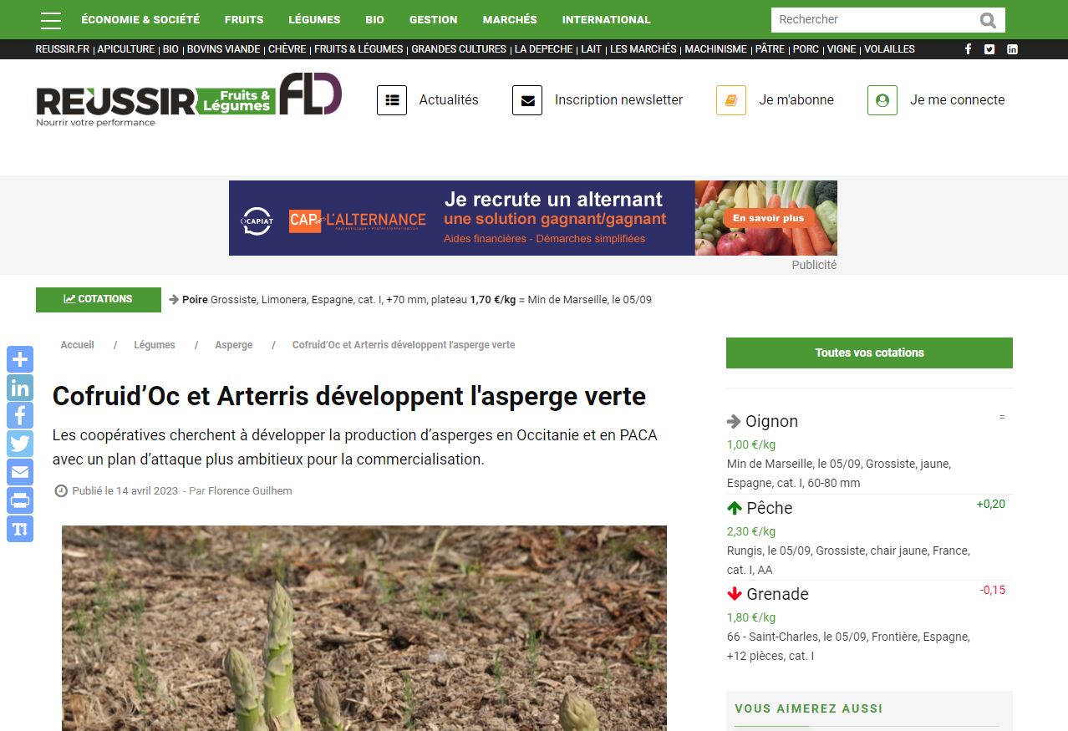Click Inscription newsletter link
The height and width of the screenshot is (731, 1068).
click(618, 100)
